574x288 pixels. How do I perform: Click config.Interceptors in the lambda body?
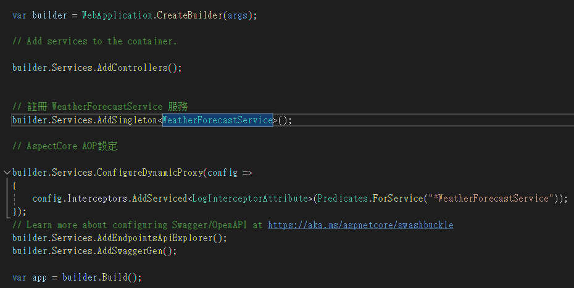tap(80, 199)
